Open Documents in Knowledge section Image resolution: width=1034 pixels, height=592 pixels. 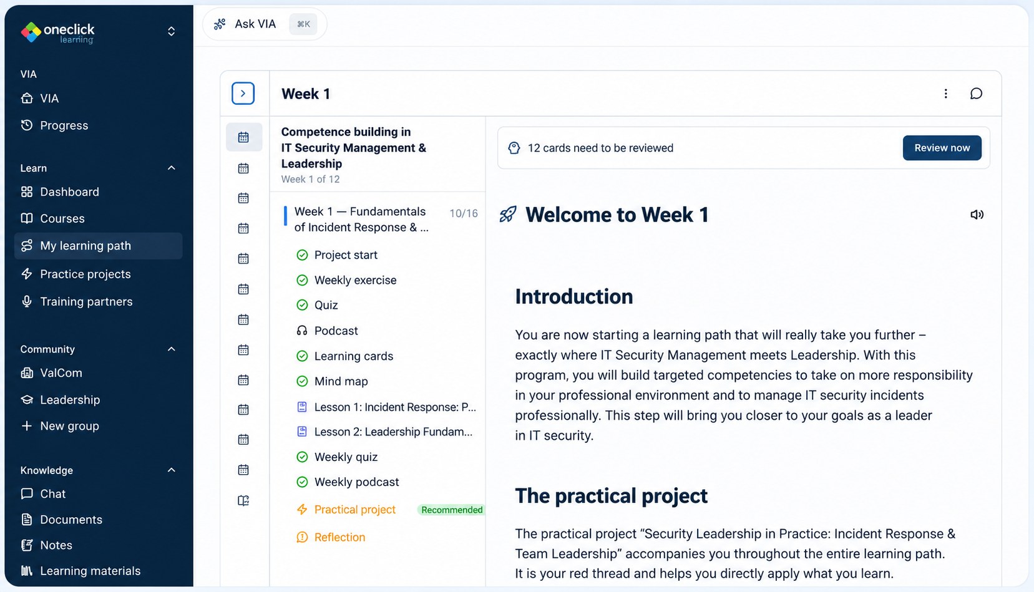(x=98, y=520)
